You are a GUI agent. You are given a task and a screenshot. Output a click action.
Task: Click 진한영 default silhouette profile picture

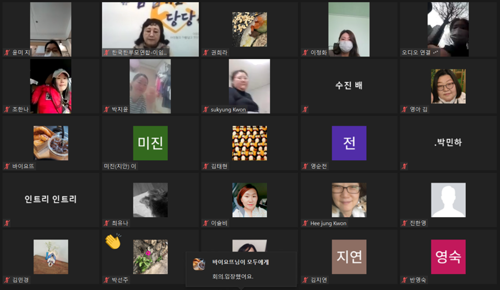click(x=448, y=200)
